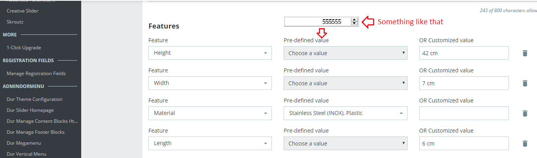537x158 pixels.
Task: Delete the Width feature row
Action: click(x=525, y=83)
